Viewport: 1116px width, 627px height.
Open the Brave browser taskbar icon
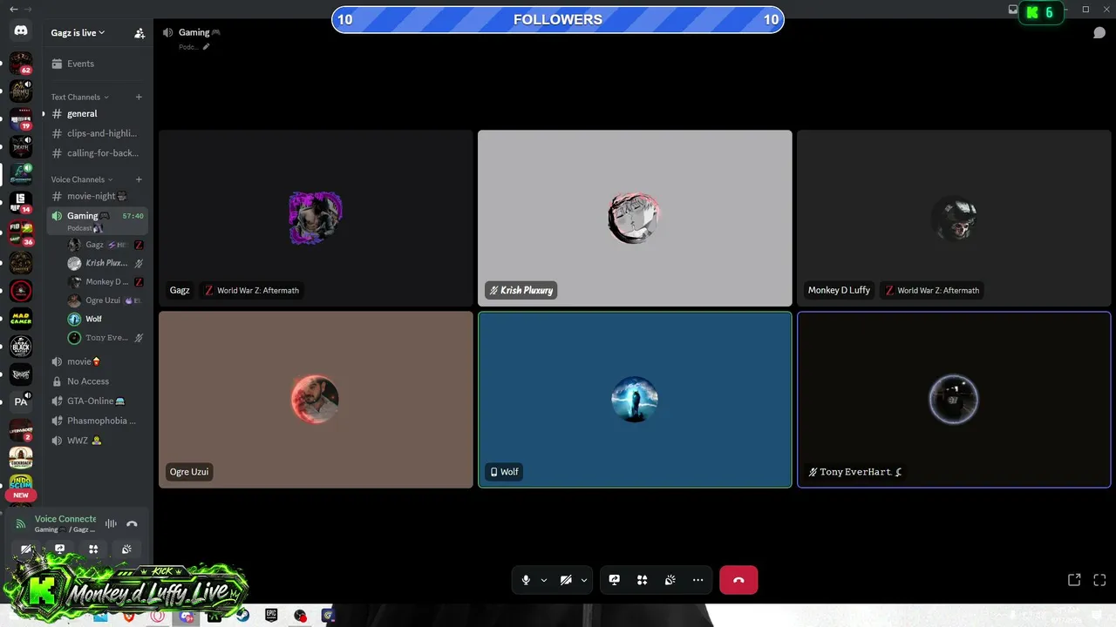point(128,616)
